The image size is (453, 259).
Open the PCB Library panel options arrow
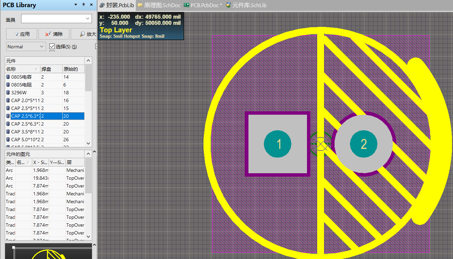point(76,5)
